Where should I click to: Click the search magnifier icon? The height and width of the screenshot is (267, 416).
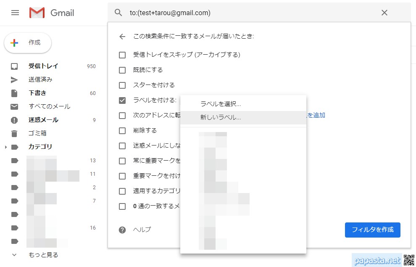point(118,13)
